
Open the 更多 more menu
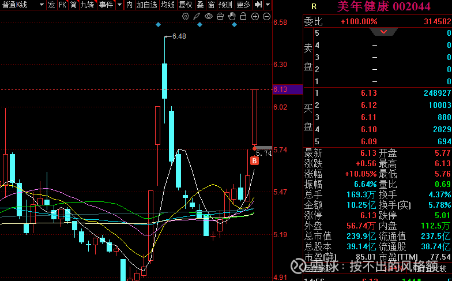tap(243, 5)
